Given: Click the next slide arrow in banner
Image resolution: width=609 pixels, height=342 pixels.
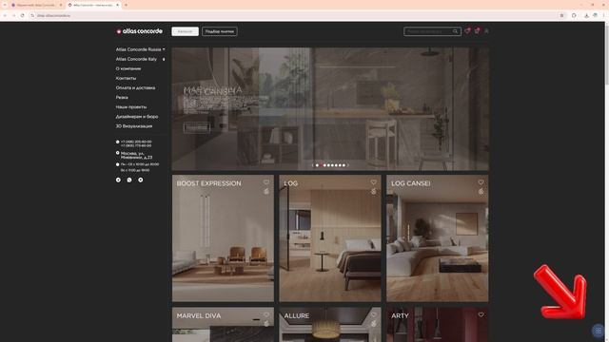Looking at the screenshot, I should coord(348,165).
